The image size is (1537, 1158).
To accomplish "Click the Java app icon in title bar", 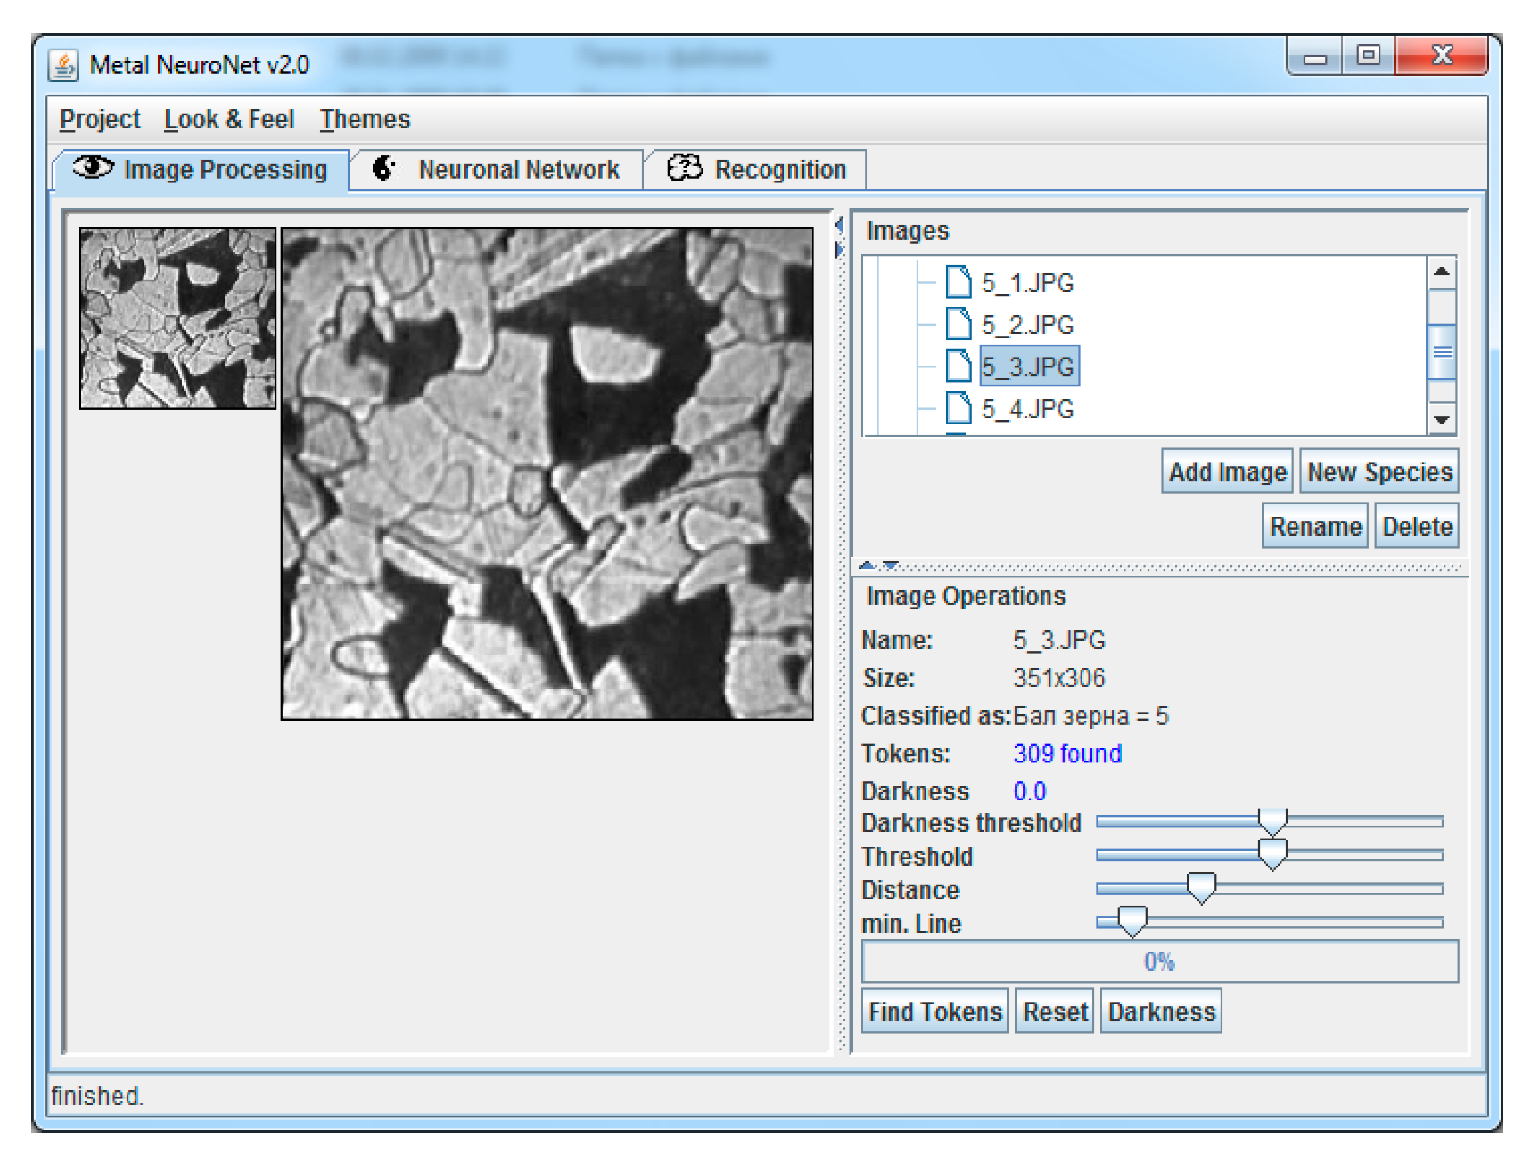I will click(x=63, y=66).
